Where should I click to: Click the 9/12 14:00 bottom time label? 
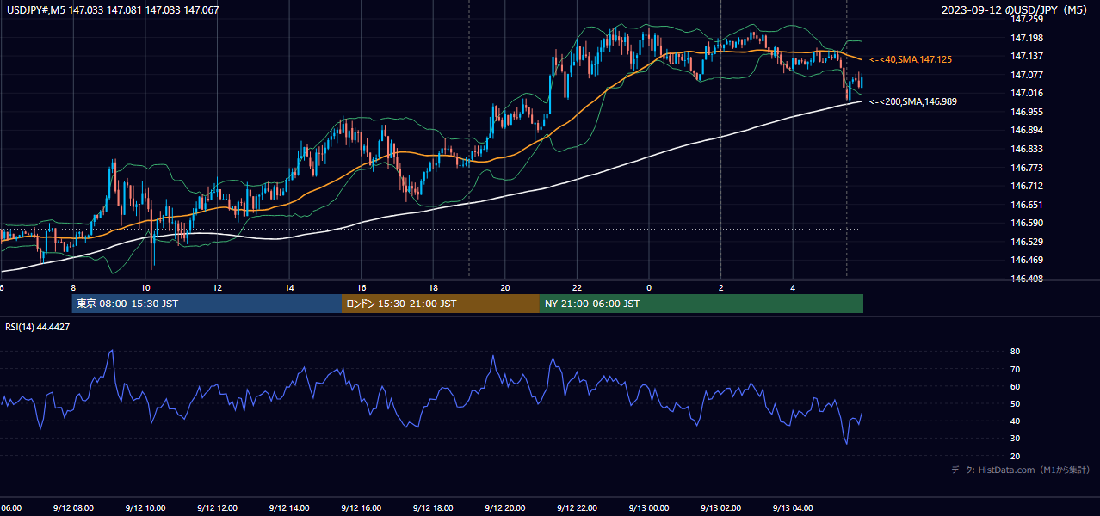(x=289, y=508)
